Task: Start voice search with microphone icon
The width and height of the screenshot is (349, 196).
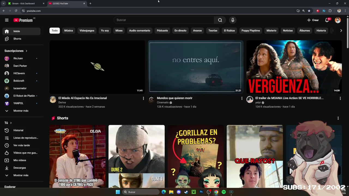Action: [233, 20]
